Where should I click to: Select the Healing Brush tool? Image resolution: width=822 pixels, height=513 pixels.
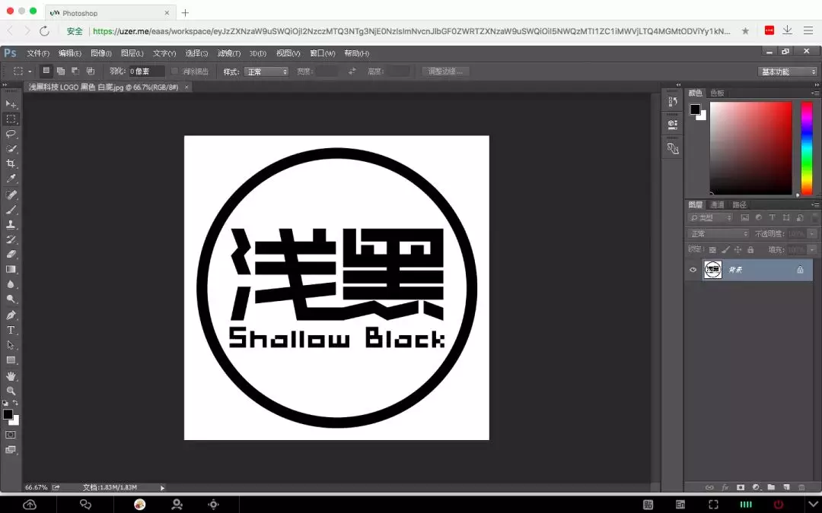[x=11, y=195]
